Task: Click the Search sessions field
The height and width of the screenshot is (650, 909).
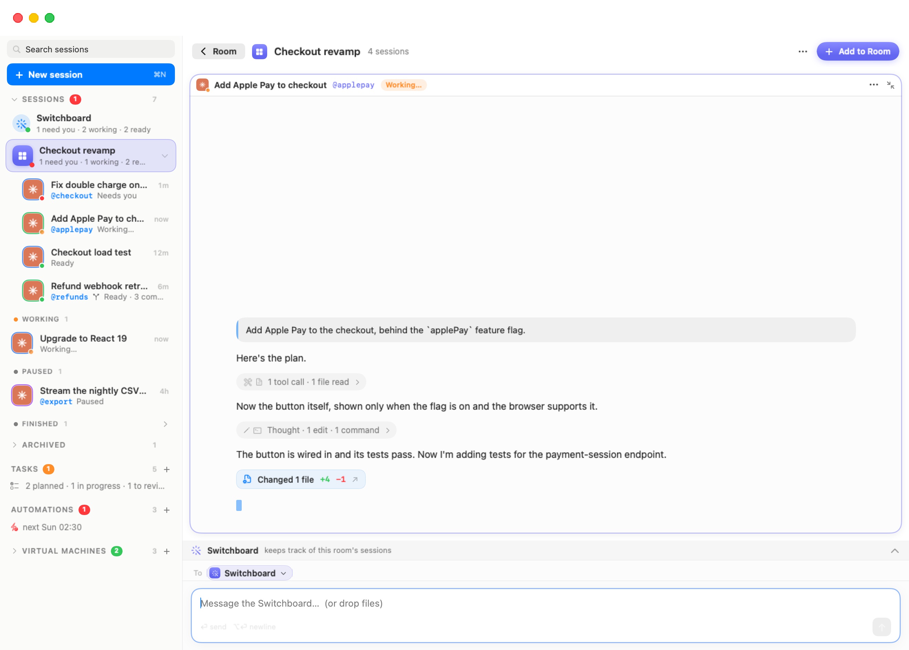Action: [91, 49]
